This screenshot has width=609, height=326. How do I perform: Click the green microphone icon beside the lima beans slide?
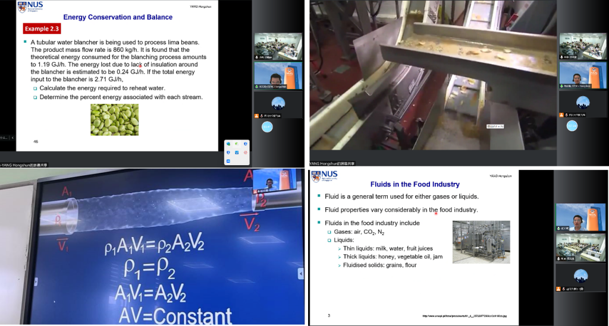(x=257, y=87)
